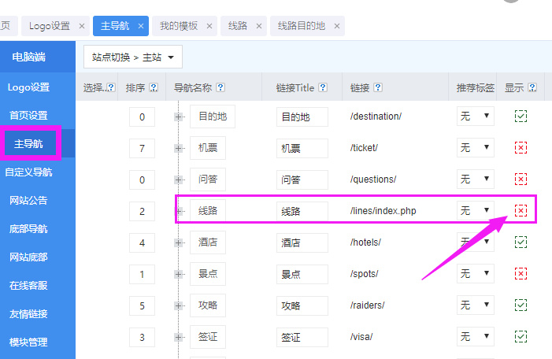Click help icon next to 导航名称 header
Image resolution: width=552 pixels, height=359 pixels.
pyautogui.click(x=220, y=87)
